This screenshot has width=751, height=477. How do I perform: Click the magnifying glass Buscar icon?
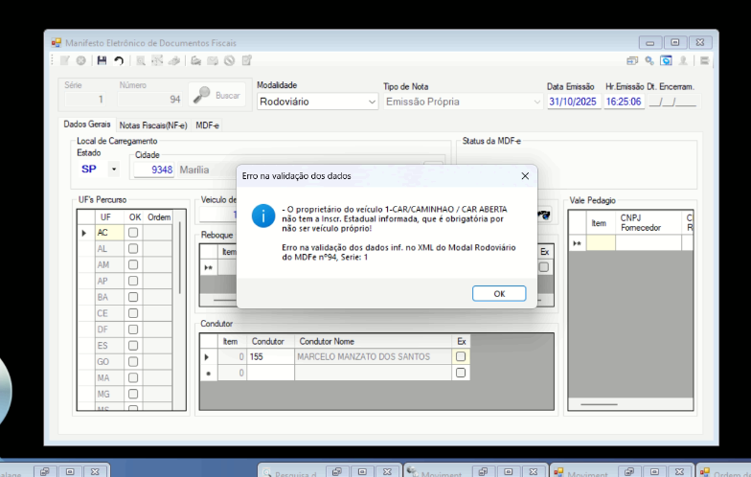click(201, 95)
